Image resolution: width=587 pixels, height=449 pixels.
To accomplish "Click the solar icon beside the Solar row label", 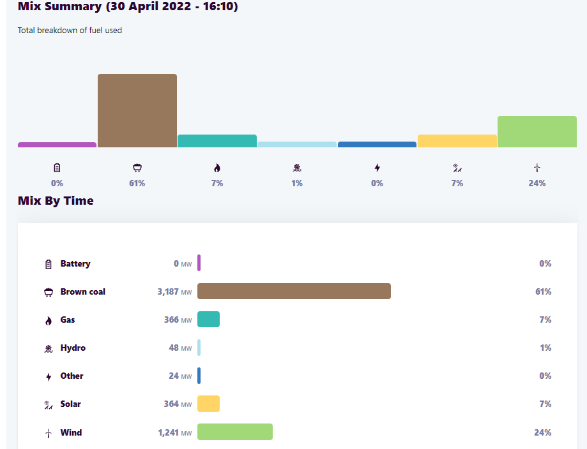I will click(x=49, y=404).
